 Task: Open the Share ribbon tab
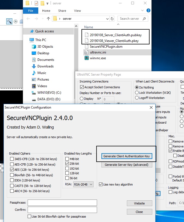click(62, 11)
